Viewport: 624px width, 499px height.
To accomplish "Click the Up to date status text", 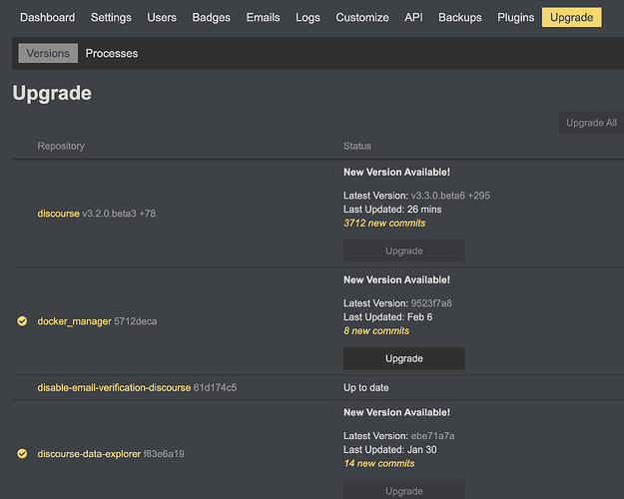I will (366, 387).
